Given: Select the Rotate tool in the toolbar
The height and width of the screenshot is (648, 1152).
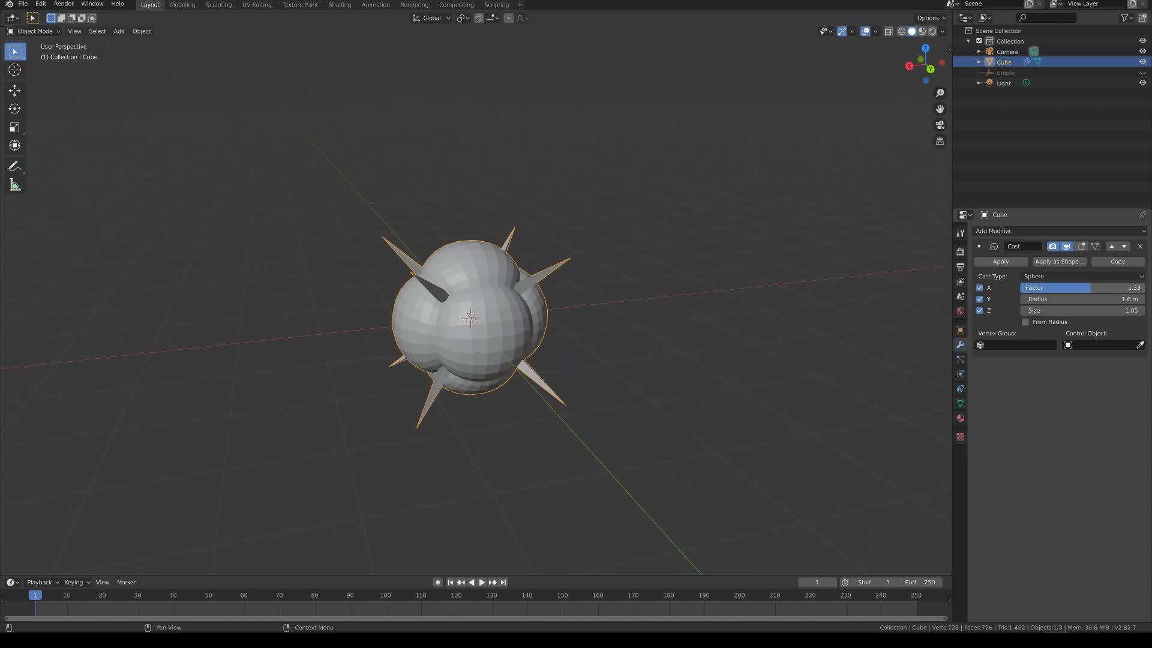Looking at the screenshot, I should click(14, 109).
